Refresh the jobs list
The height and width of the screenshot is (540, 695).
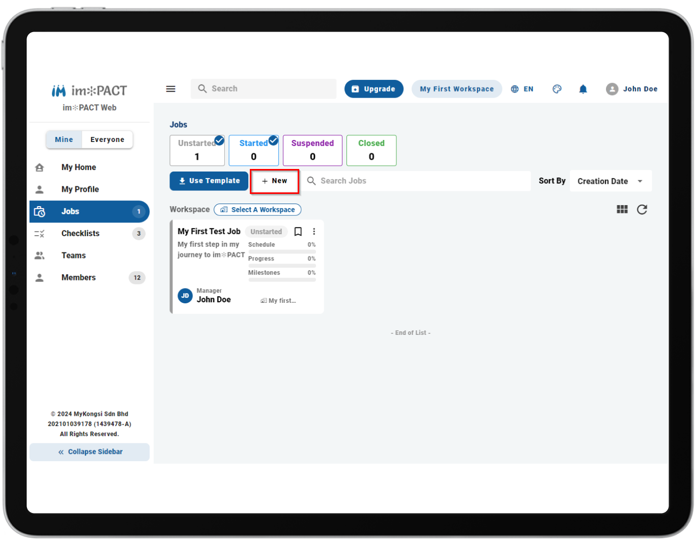tap(642, 209)
